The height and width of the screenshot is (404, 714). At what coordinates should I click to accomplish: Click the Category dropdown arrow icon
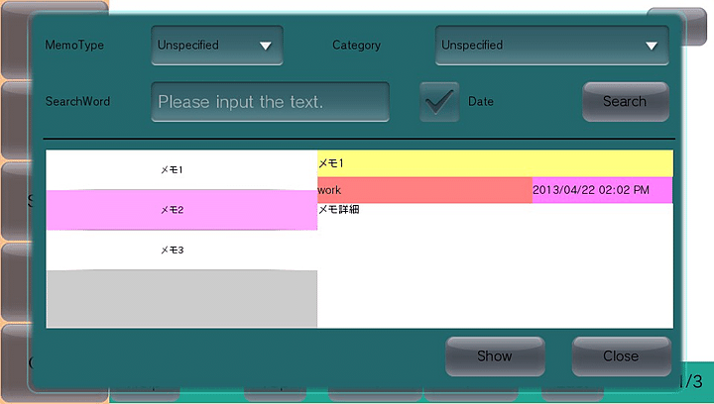[x=652, y=46]
